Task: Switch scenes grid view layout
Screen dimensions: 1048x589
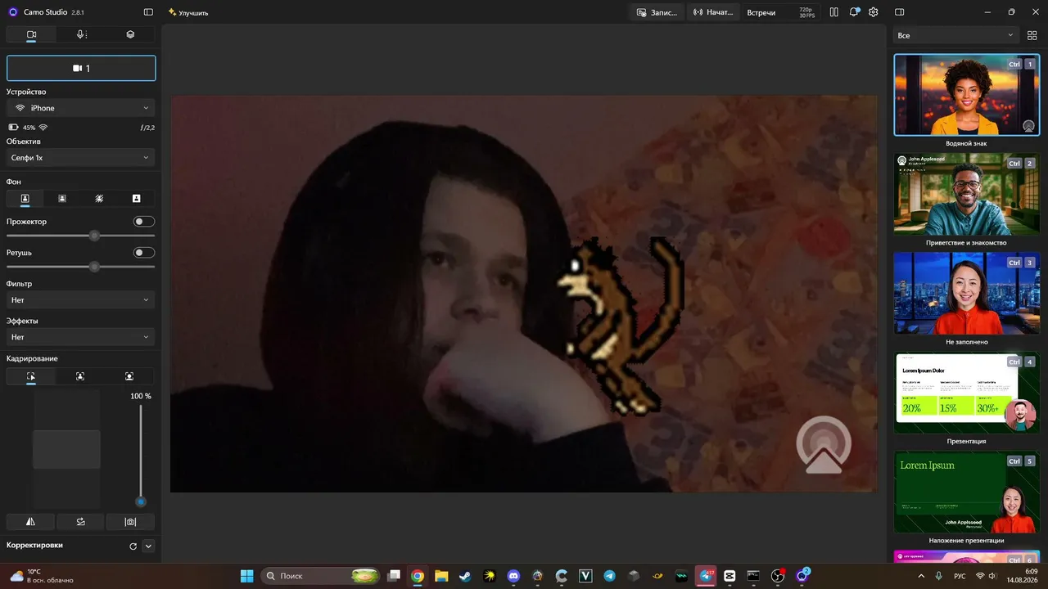Action: click(x=1032, y=35)
